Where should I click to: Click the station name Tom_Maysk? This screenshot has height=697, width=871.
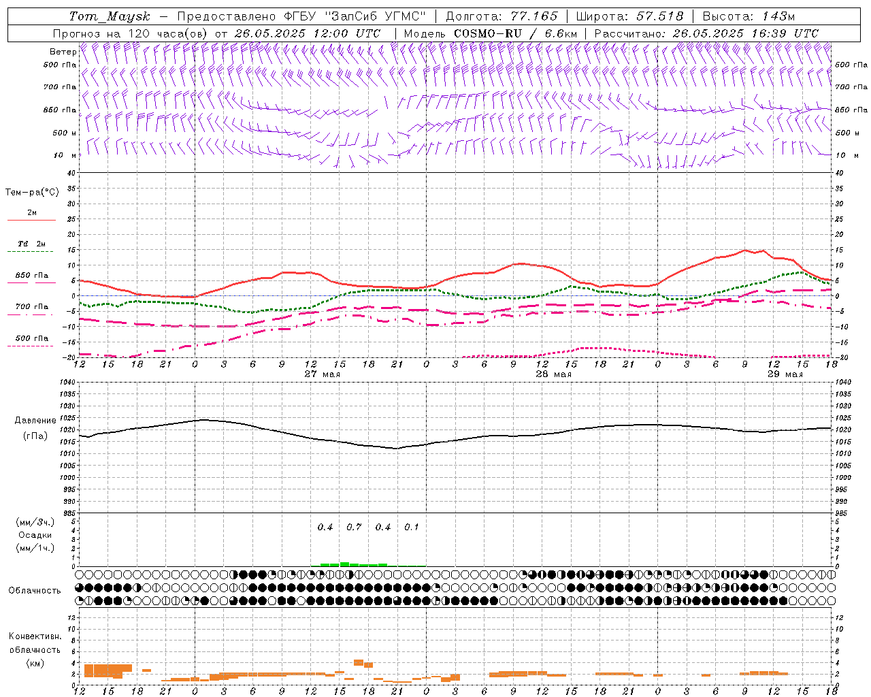click(110, 16)
